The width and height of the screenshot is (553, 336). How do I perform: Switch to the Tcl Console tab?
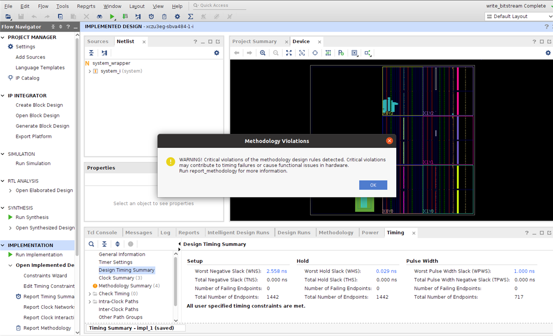(x=102, y=233)
